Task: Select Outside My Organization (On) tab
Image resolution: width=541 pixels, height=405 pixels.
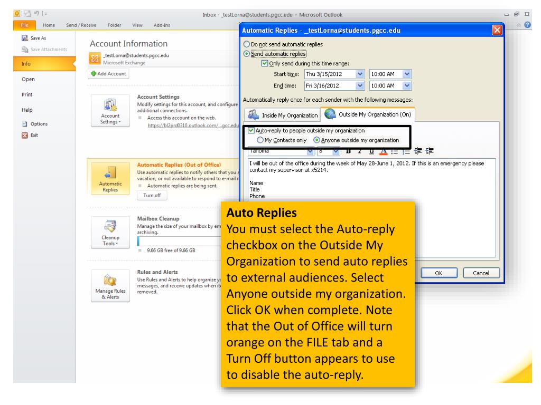Action: 368,114
